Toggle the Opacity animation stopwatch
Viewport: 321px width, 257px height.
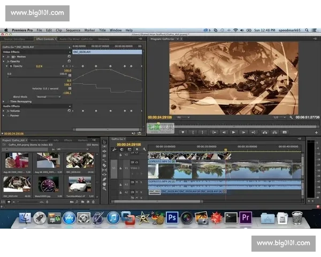click(11, 66)
